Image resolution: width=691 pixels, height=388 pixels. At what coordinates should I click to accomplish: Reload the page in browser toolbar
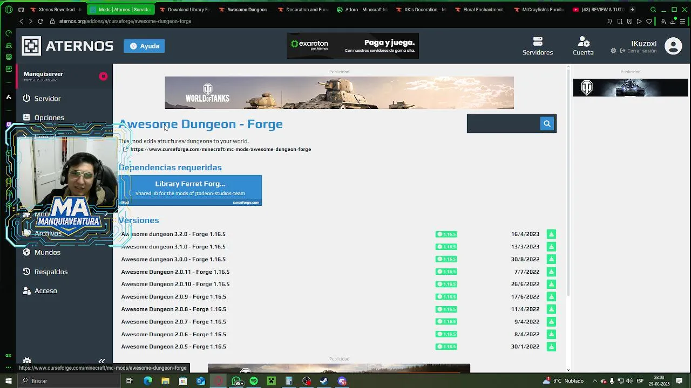40,21
